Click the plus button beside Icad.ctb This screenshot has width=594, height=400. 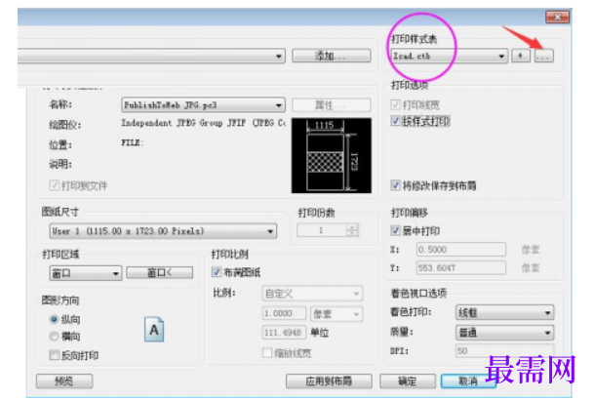[x=521, y=56]
